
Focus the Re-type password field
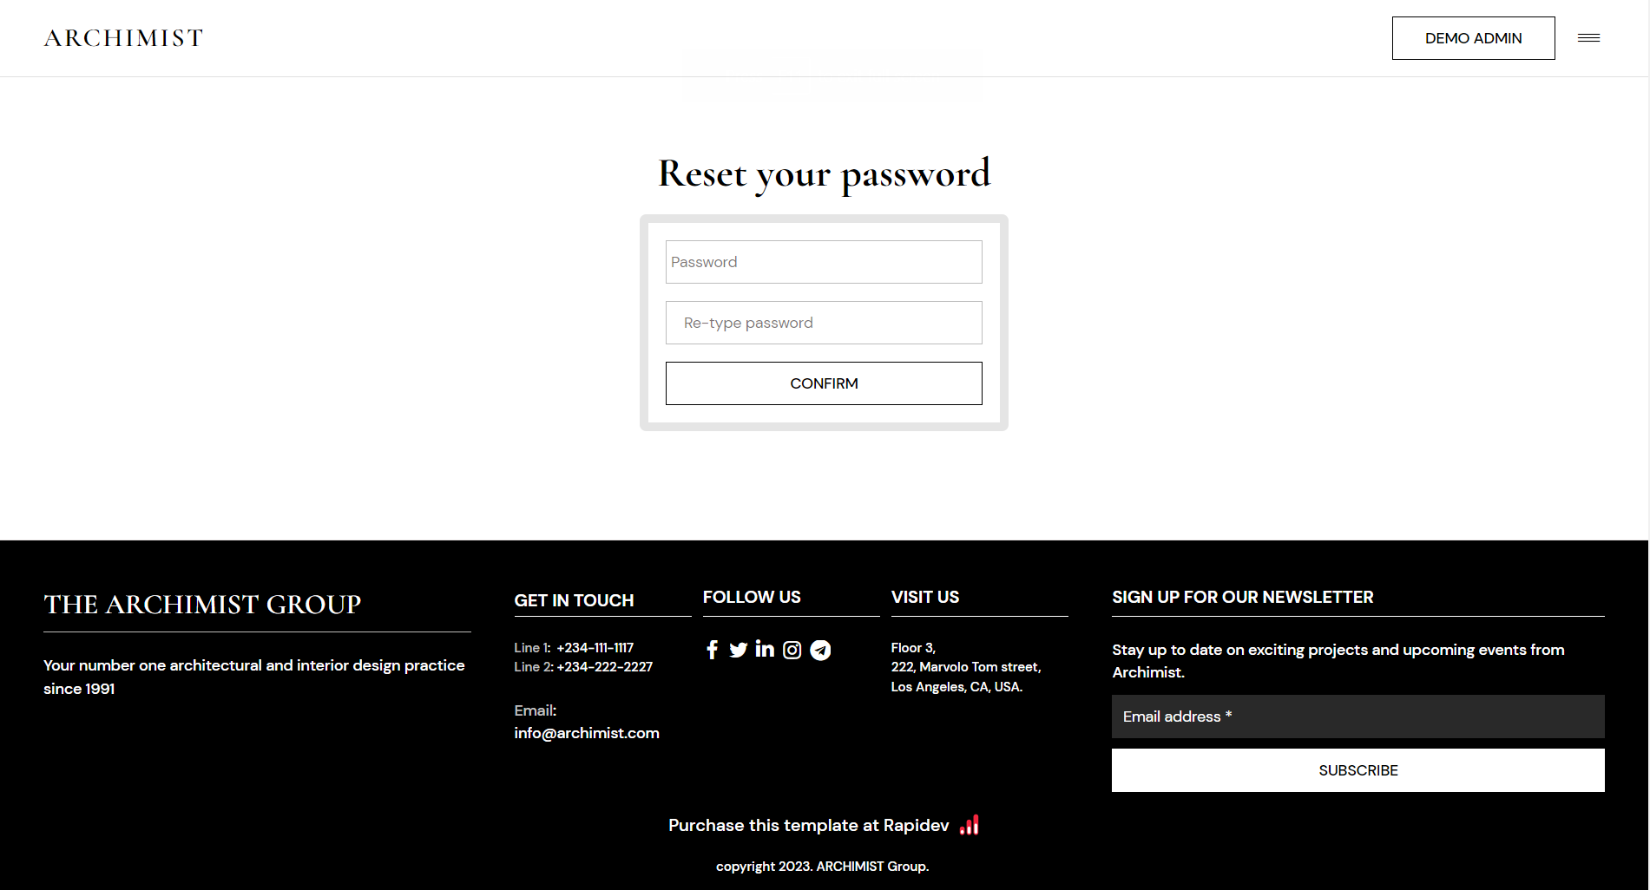[x=824, y=323]
